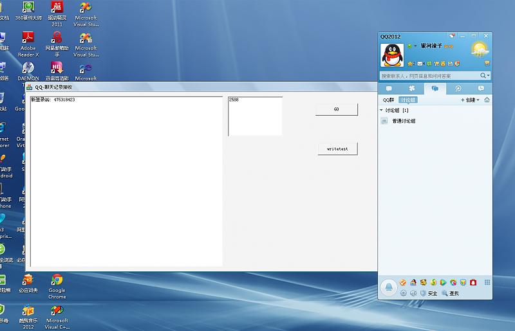Click the colorful news ring icon

(457, 64)
